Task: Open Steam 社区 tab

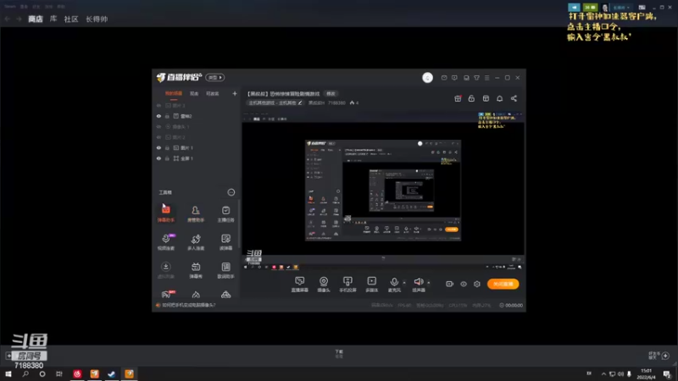Action: (x=71, y=19)
